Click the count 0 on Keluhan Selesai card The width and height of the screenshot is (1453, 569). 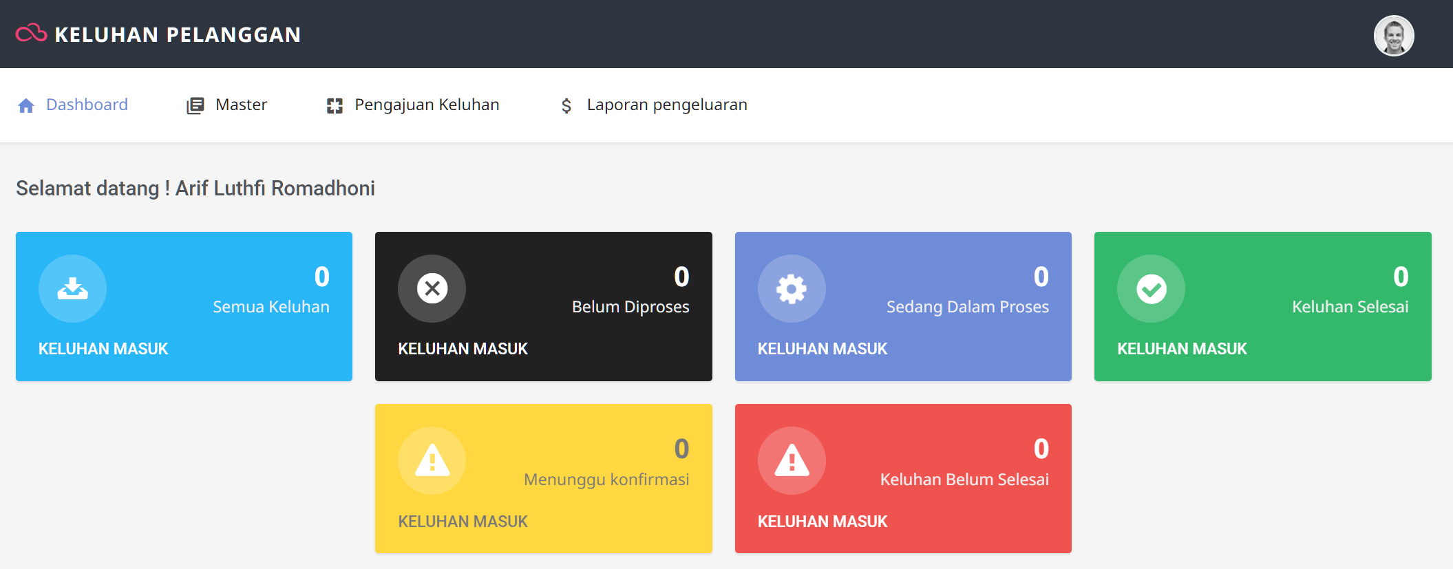click(x=1401, y=277)
